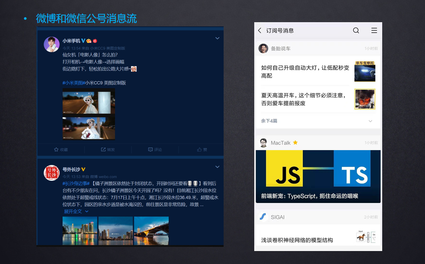Open 备胎说车 account name
This screenshot has width=425, height=264.
click(x=281, y=49)
